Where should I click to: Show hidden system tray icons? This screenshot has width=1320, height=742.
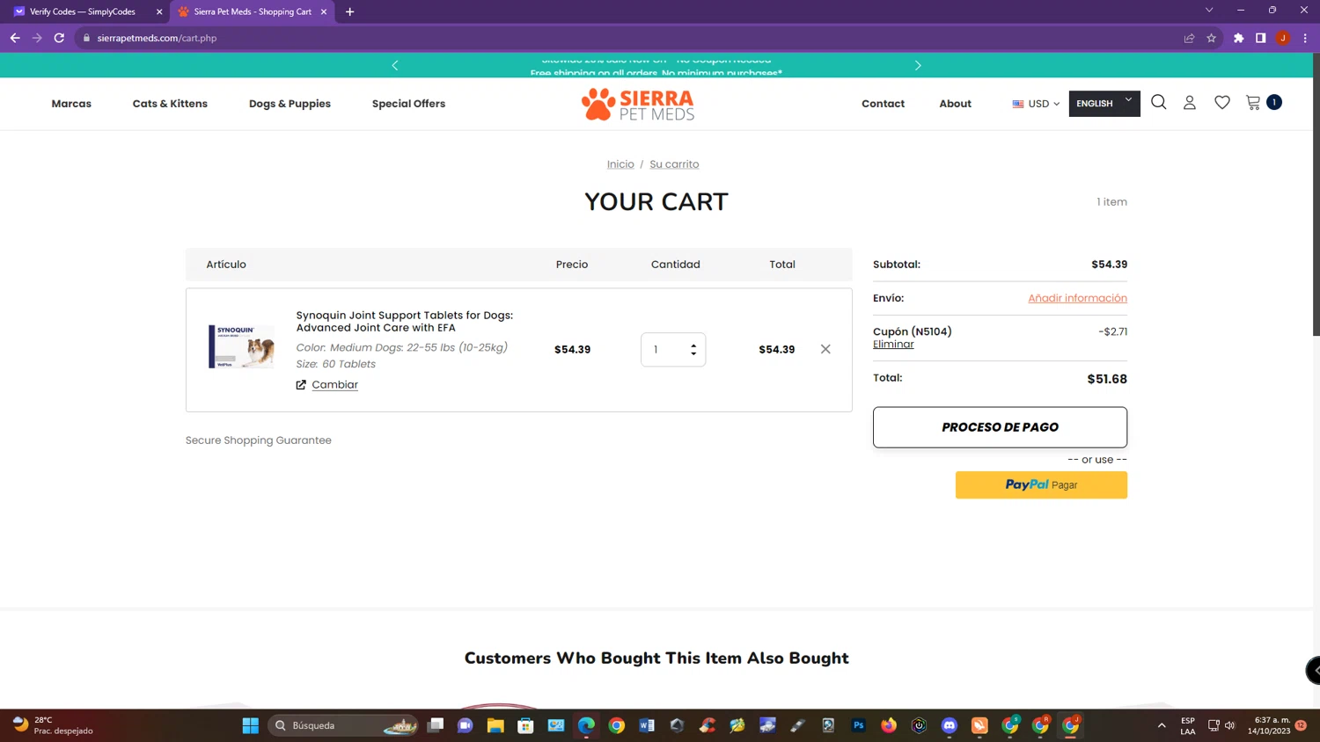(1162, 725)
